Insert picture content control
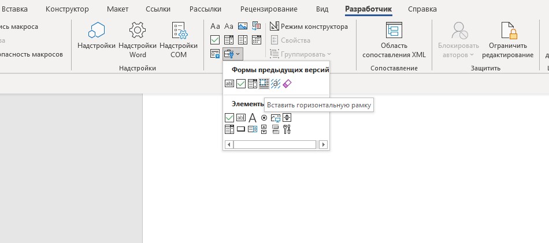Screen dimensions: 549x243 click(x=243, y=27)
